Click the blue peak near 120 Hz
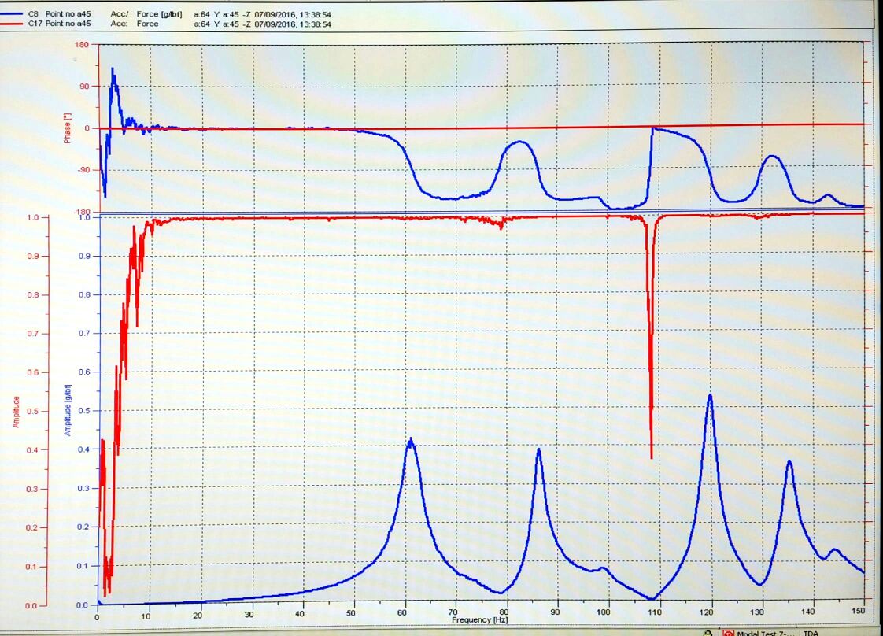 click(710, 395)
